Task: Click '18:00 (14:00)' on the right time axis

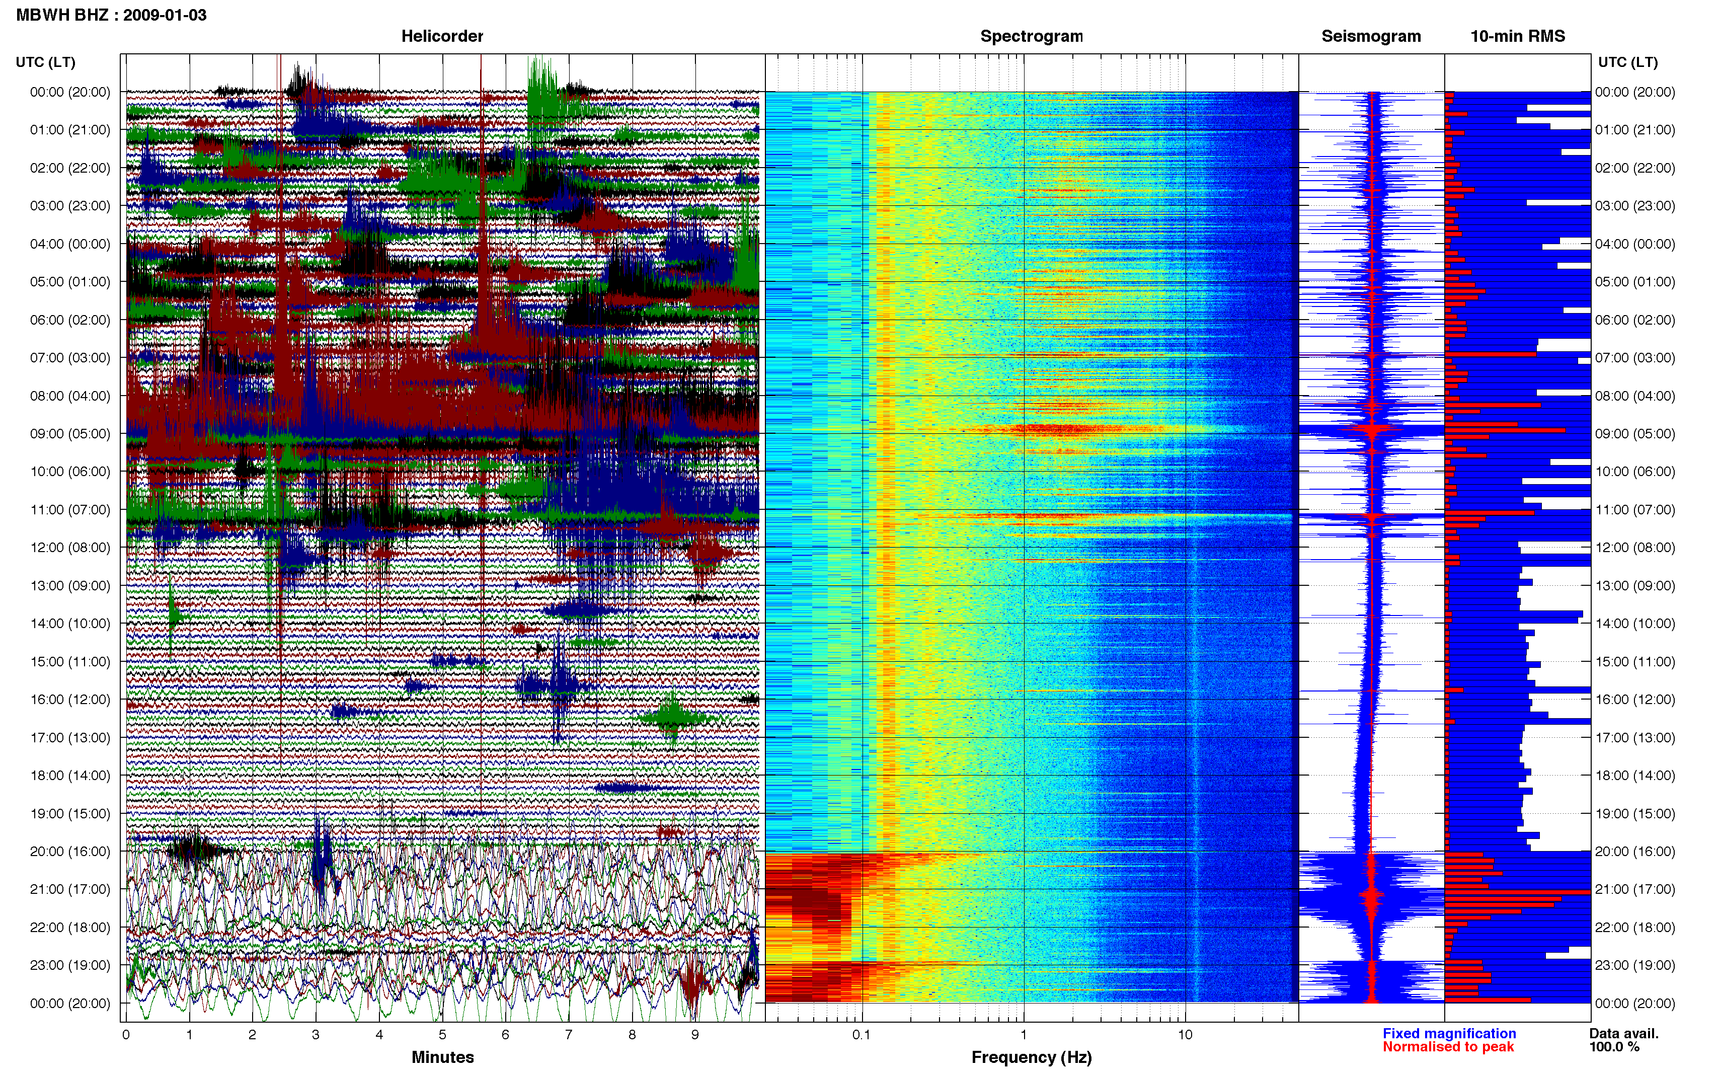Action: click(1634, 775)
